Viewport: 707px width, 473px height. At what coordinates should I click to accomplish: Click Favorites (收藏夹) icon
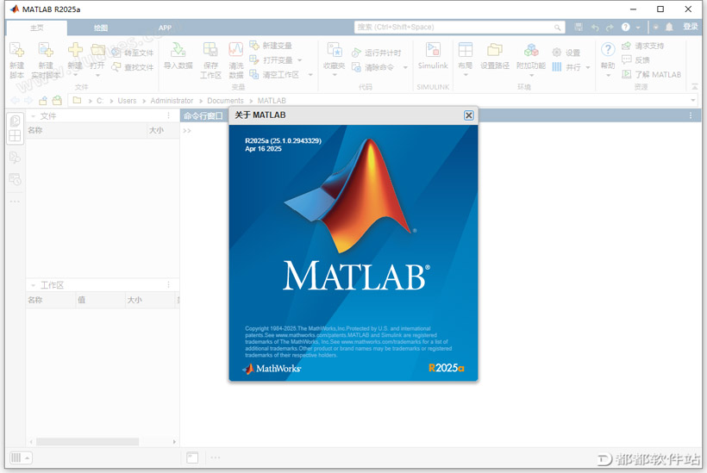tap(335, 50)
